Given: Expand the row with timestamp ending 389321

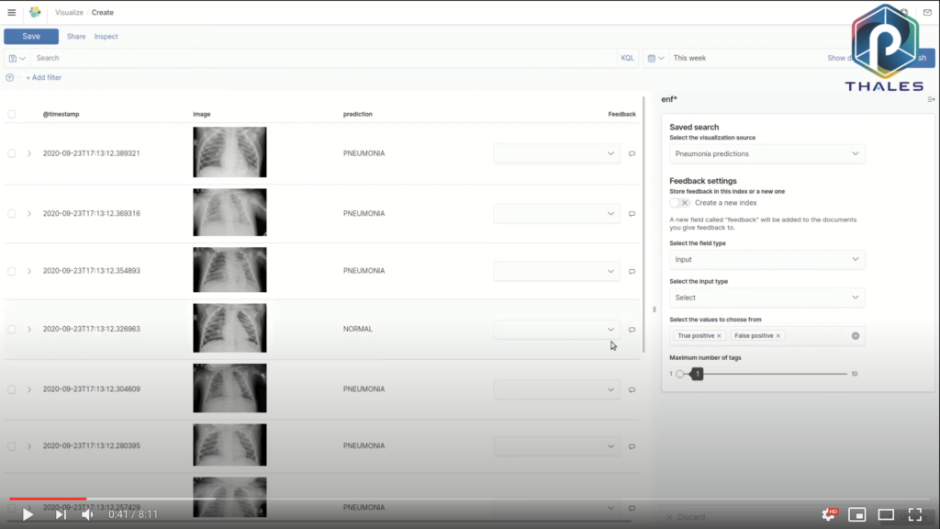Looking at the screenshot, I should (x=28, y=153).
